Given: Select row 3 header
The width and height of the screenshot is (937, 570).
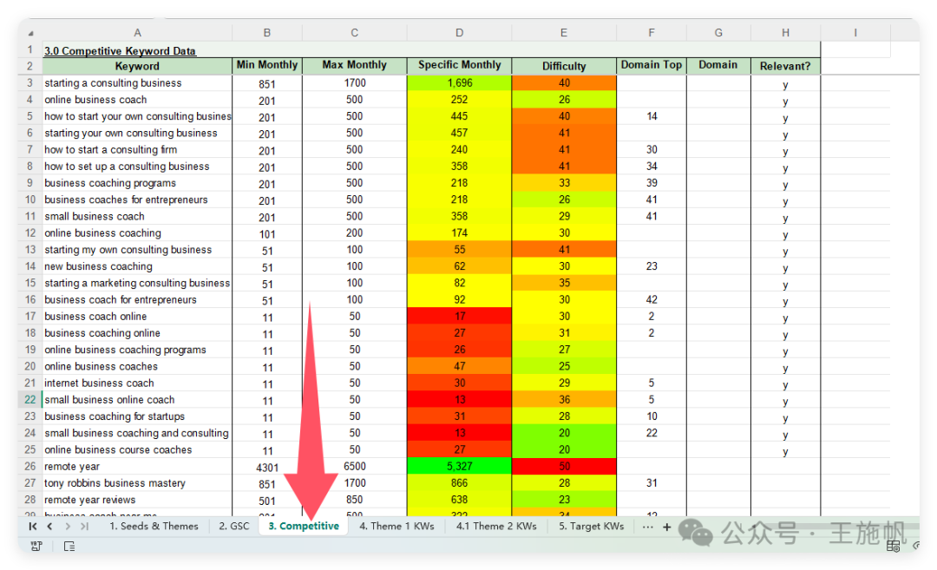Looking at the screenshot, I should (29, 83).
